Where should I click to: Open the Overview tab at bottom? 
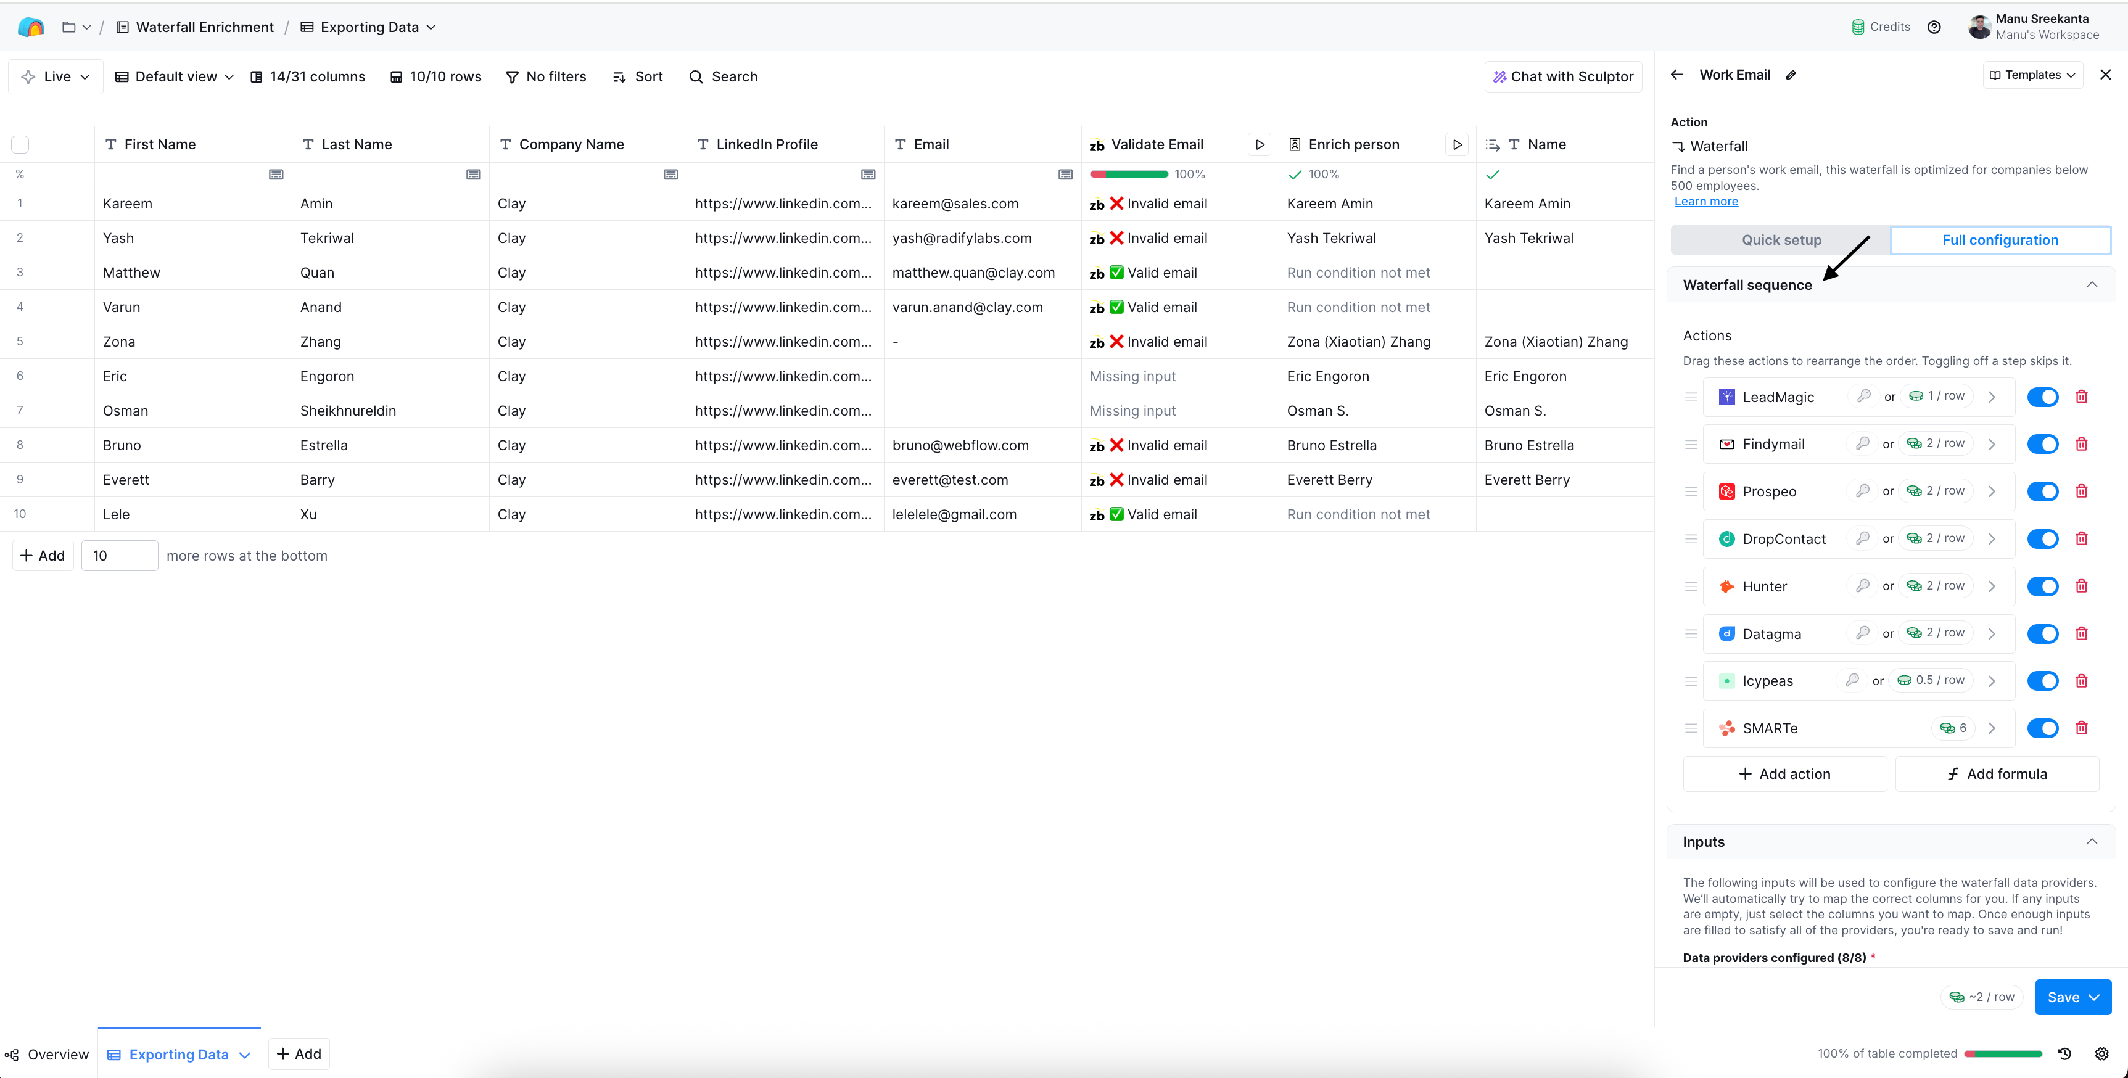tap(47, 1054)
